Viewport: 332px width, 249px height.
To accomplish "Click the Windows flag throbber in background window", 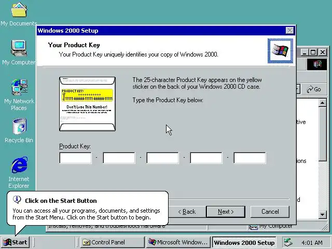I will tap(317, 64).
